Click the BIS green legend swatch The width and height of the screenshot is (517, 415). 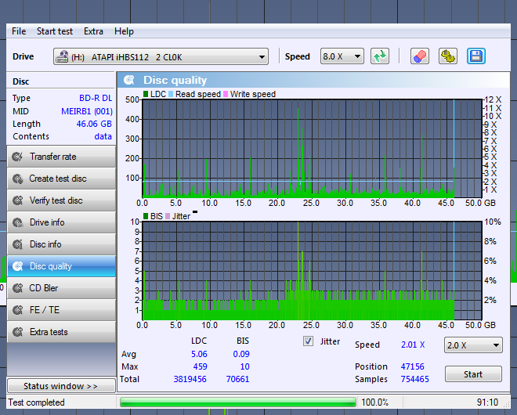146,216
